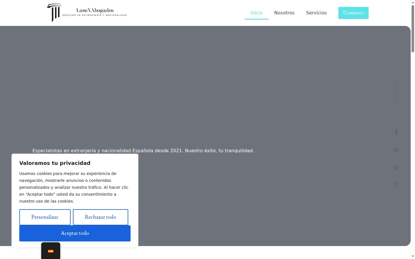Click the 'Especialistas en extranjería' tagline text
Image resolution: width=415 pixels, height=259 pixels.
click(143, 151)
